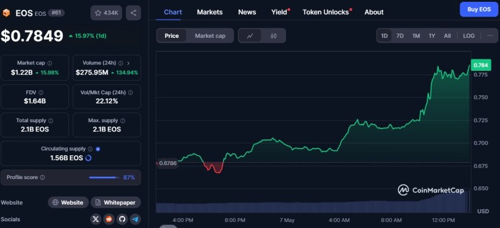500x228 pixels.
Task: Open the Markets tab
Action: pyautogui.click(x=210, y=12)
